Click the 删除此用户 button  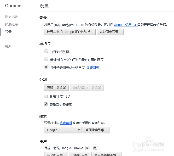(80, 154)
